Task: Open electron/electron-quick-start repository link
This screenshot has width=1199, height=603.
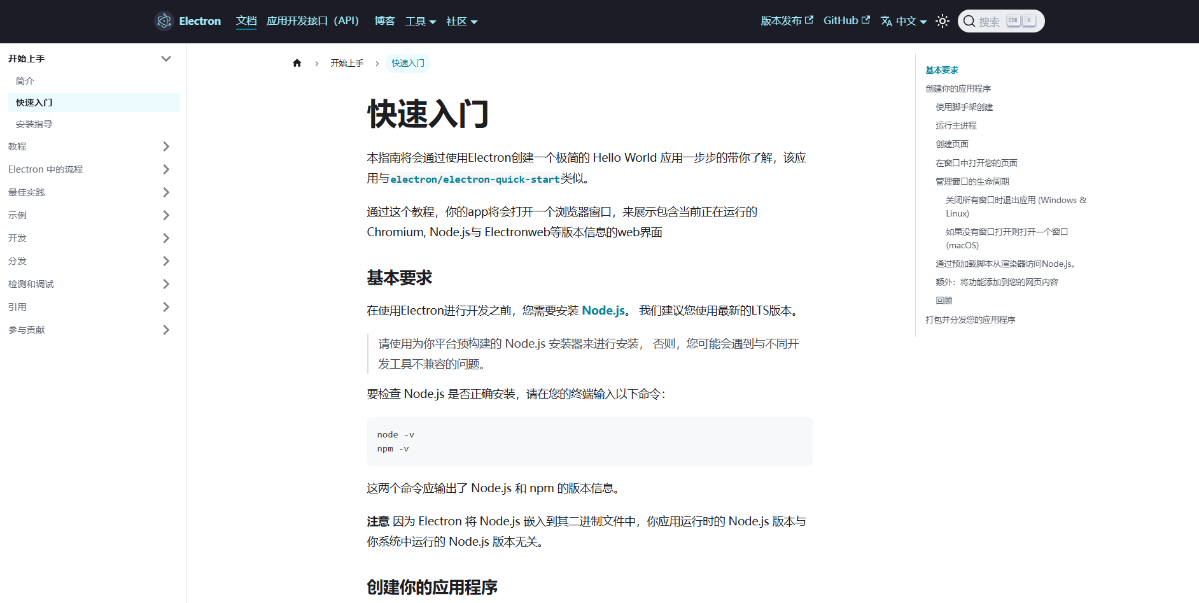Action: [x=475, y=179]
